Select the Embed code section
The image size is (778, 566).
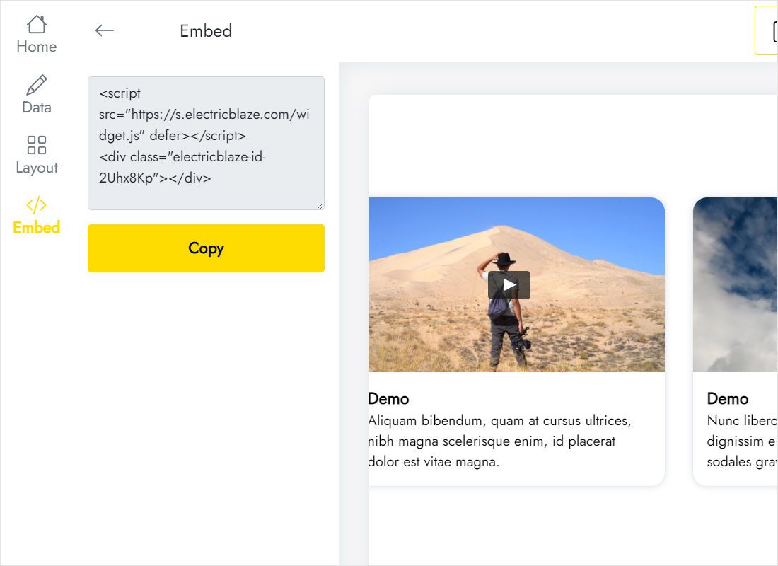coord(36,216)
